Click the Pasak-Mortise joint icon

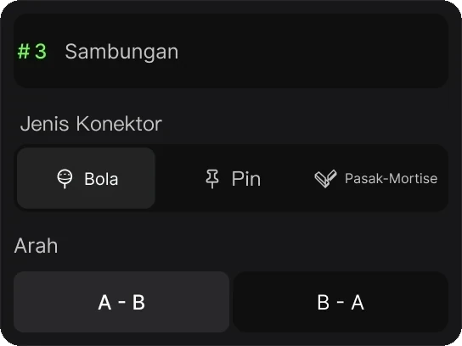(325, 179)
